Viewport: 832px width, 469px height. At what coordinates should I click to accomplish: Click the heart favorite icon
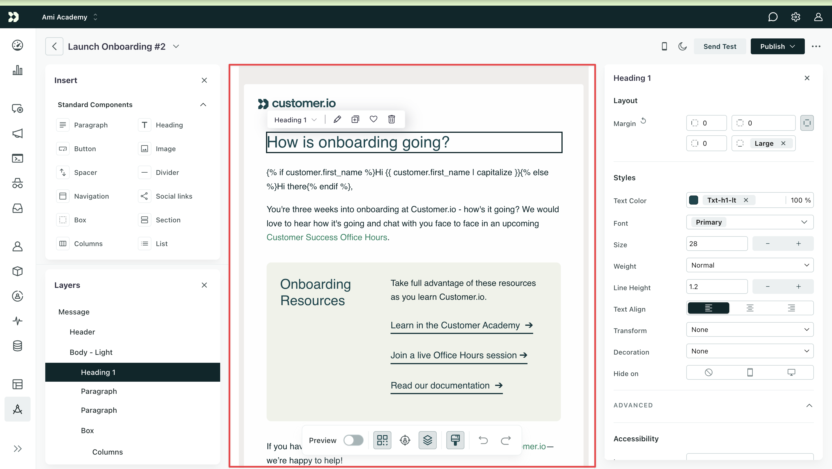click(373, 119)
